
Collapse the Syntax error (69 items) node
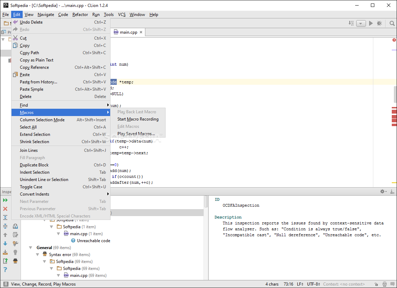click(38, 255)
